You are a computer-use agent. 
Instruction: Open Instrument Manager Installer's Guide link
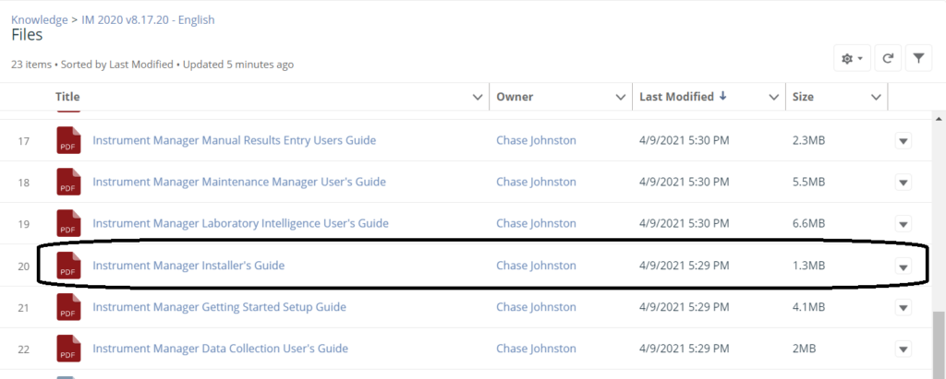[x=188, y=266]
